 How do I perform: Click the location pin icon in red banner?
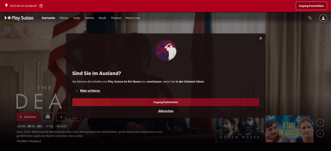coord(6,5)
